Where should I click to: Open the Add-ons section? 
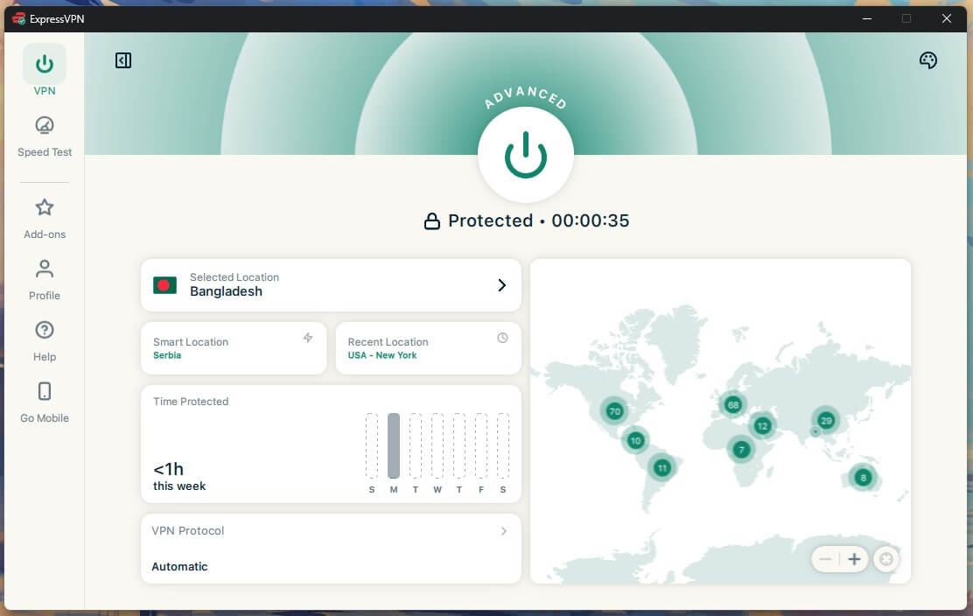(44, 219)
